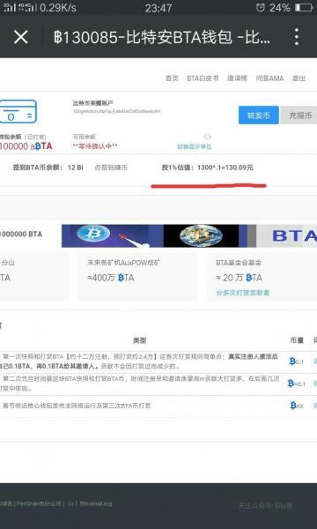Click the 币量 column header
The width and height of the screenshot is (317, 529).
(x=297, y=340)
